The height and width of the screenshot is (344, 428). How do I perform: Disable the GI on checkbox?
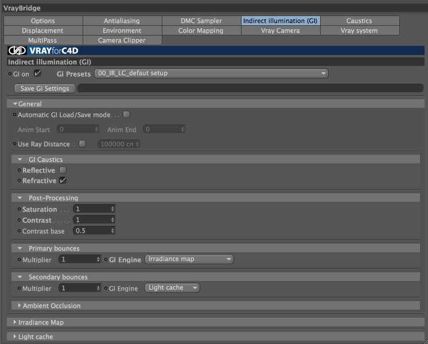(37, 73)
